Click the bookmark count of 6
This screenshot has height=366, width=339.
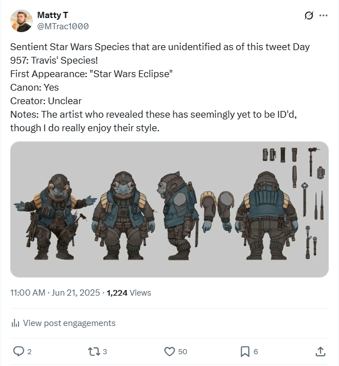pyautogui.click(x=256, y=352)
